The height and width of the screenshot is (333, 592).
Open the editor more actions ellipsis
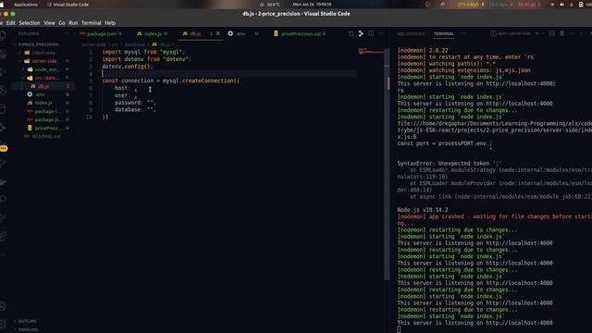pyautogui.click(x=381, y=33)
